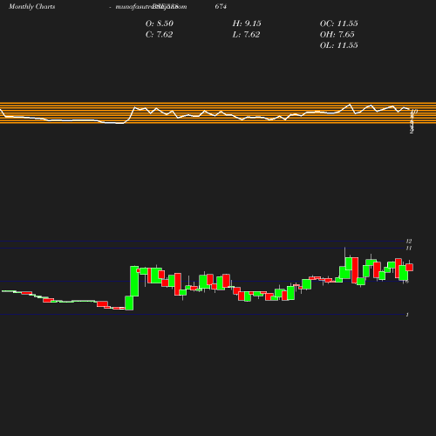The width and height of the screenshot is (436, 436).
Task: Select the high value 'H: 9.15'
Action: 247,24
